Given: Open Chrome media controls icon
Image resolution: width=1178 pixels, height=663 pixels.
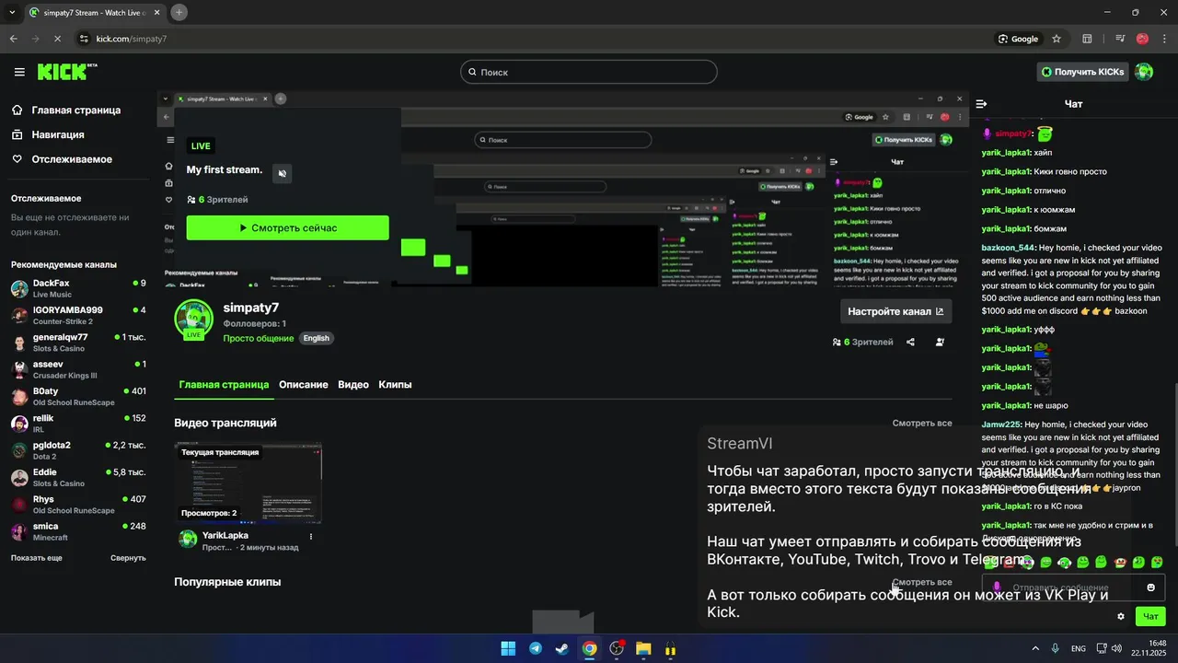Looking at the screenshot, I should tap(1120, 39).
